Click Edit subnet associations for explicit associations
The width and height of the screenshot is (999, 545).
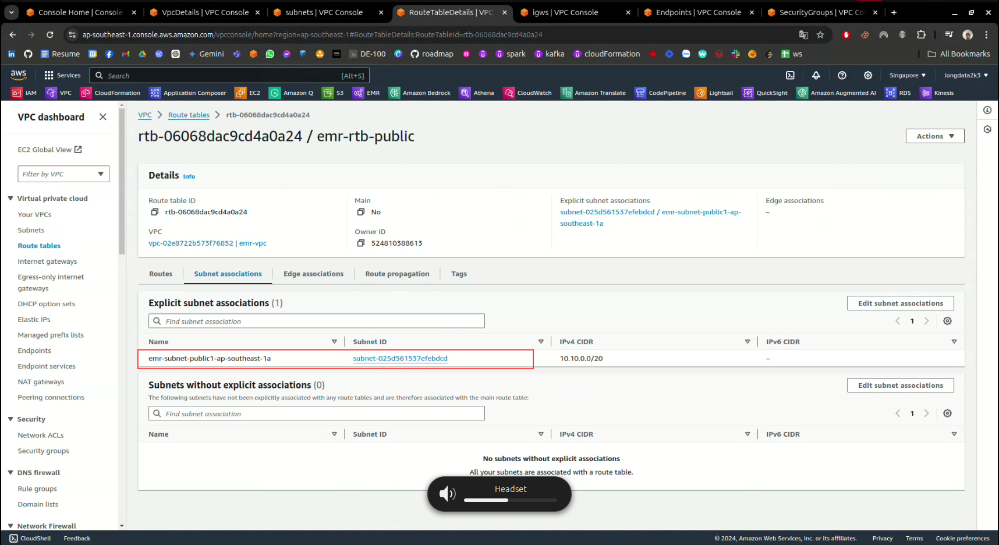click(900, 303)
